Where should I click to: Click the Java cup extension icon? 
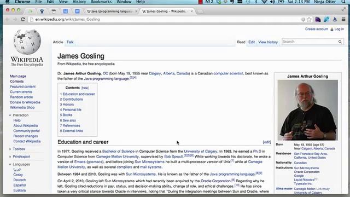(335, 20)
